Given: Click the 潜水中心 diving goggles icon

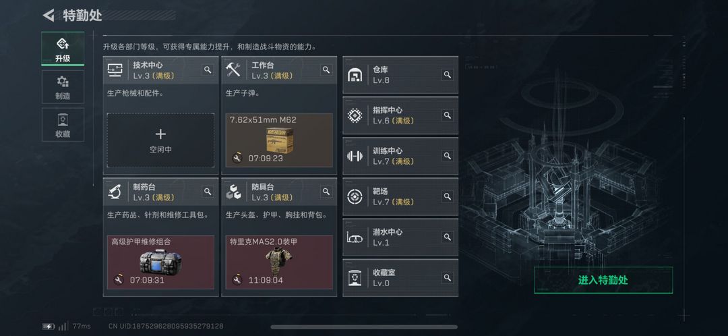Looking at the screenshot, I should 355,237.
